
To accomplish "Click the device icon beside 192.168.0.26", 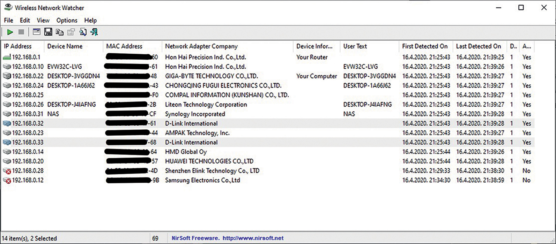I will pyautogui.click(x=7, y=104).
